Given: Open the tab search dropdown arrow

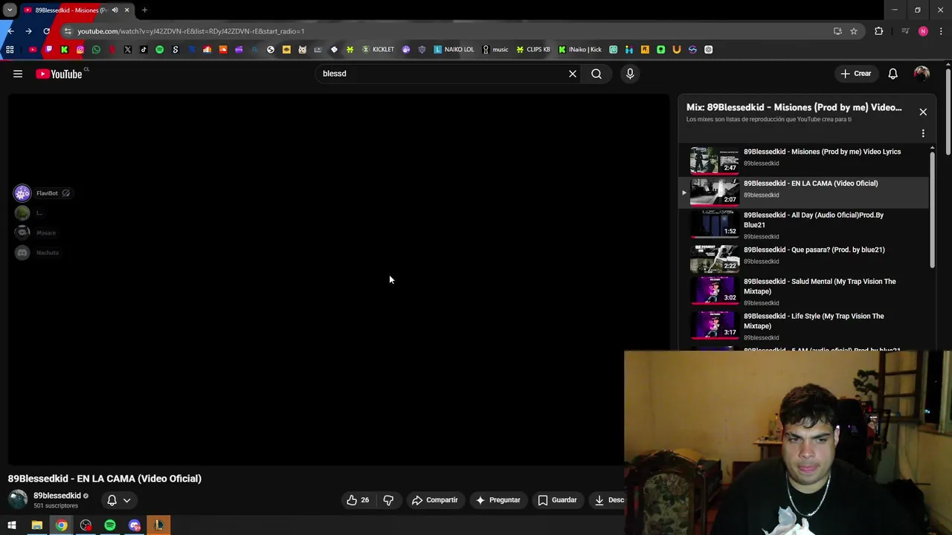Looking at the screenshot, I should coord(10,10).
